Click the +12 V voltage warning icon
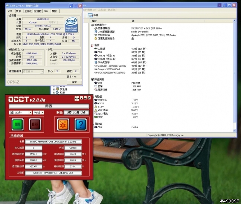The image size is (241, 204). click(x=96, y=107)
